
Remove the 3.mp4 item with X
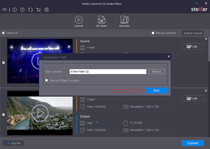(206, 91)
